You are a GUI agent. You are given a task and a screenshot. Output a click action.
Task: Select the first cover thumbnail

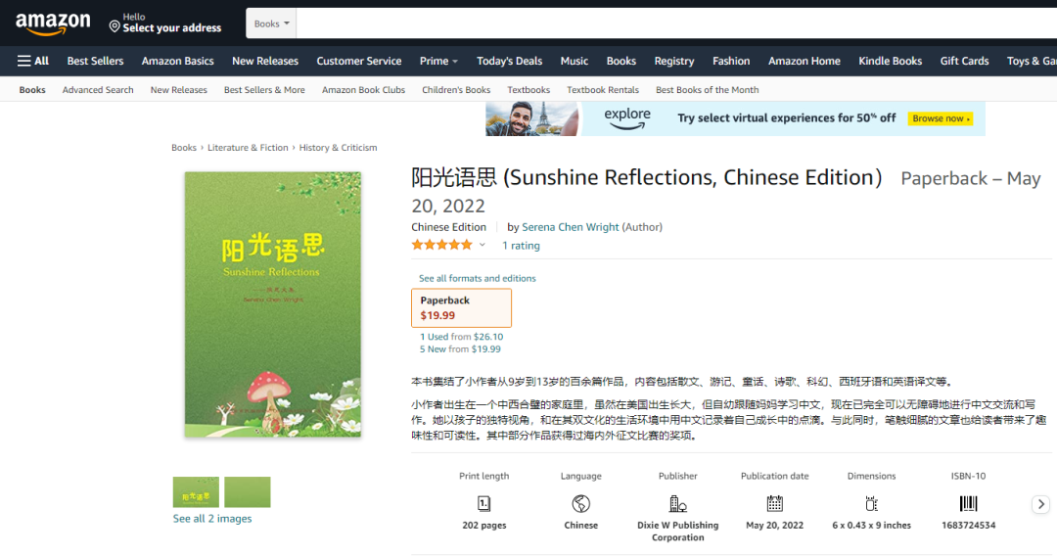point(196,492)
